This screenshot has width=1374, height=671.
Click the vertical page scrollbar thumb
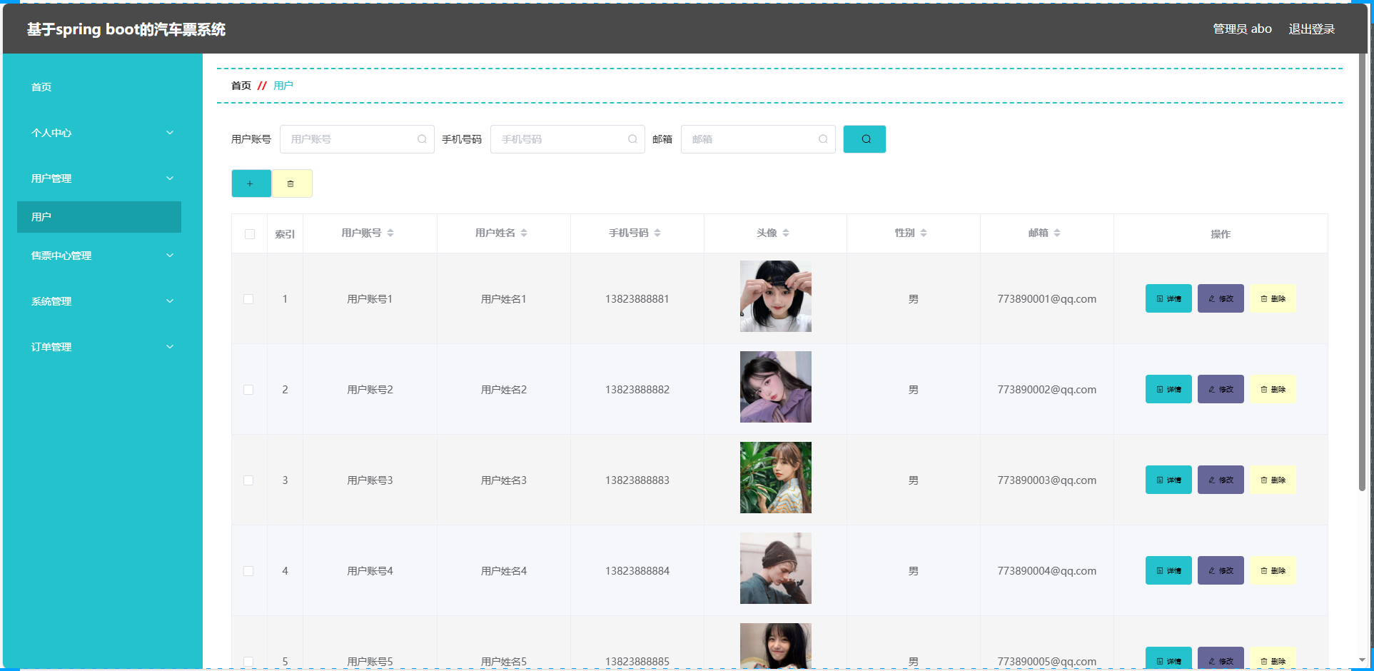(1362, 271)
